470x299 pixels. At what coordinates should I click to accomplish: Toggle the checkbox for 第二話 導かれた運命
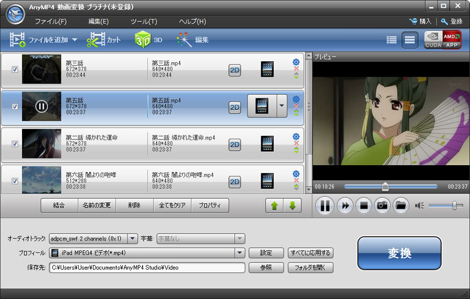(x=15, y=144)
